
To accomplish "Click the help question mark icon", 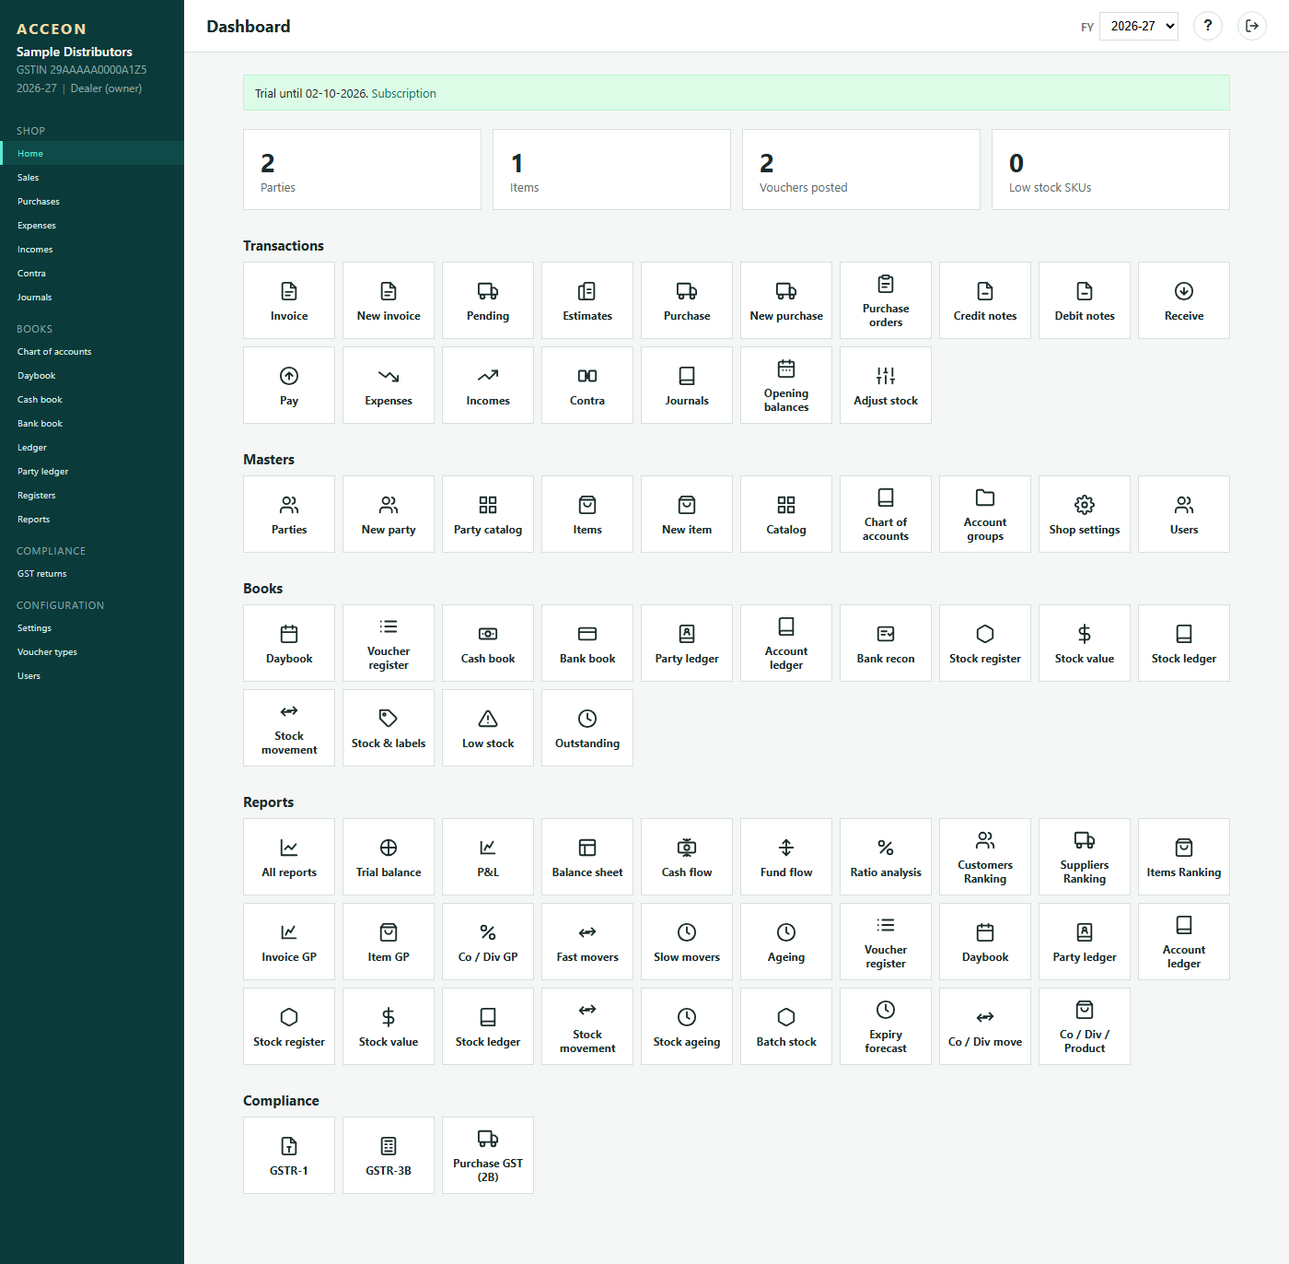I will point(1208,26).
